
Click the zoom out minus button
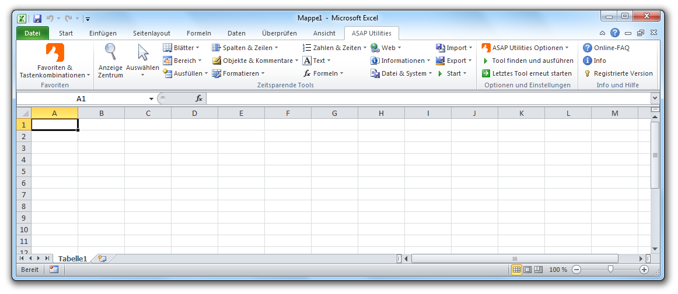(x=576, y=270)
